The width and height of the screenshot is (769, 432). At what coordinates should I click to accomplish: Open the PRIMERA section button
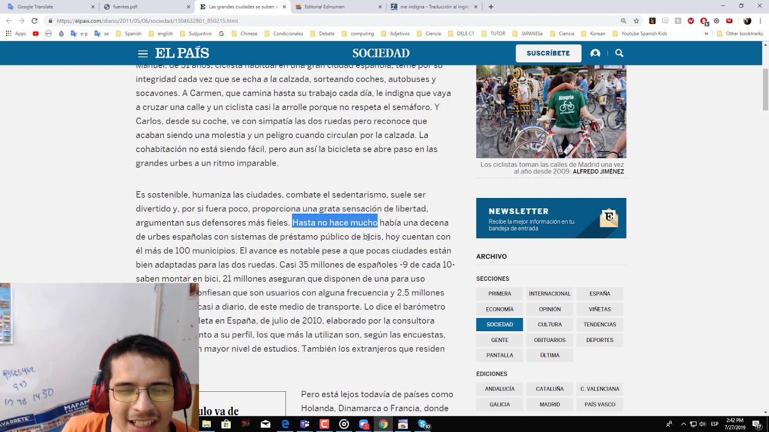500,293
